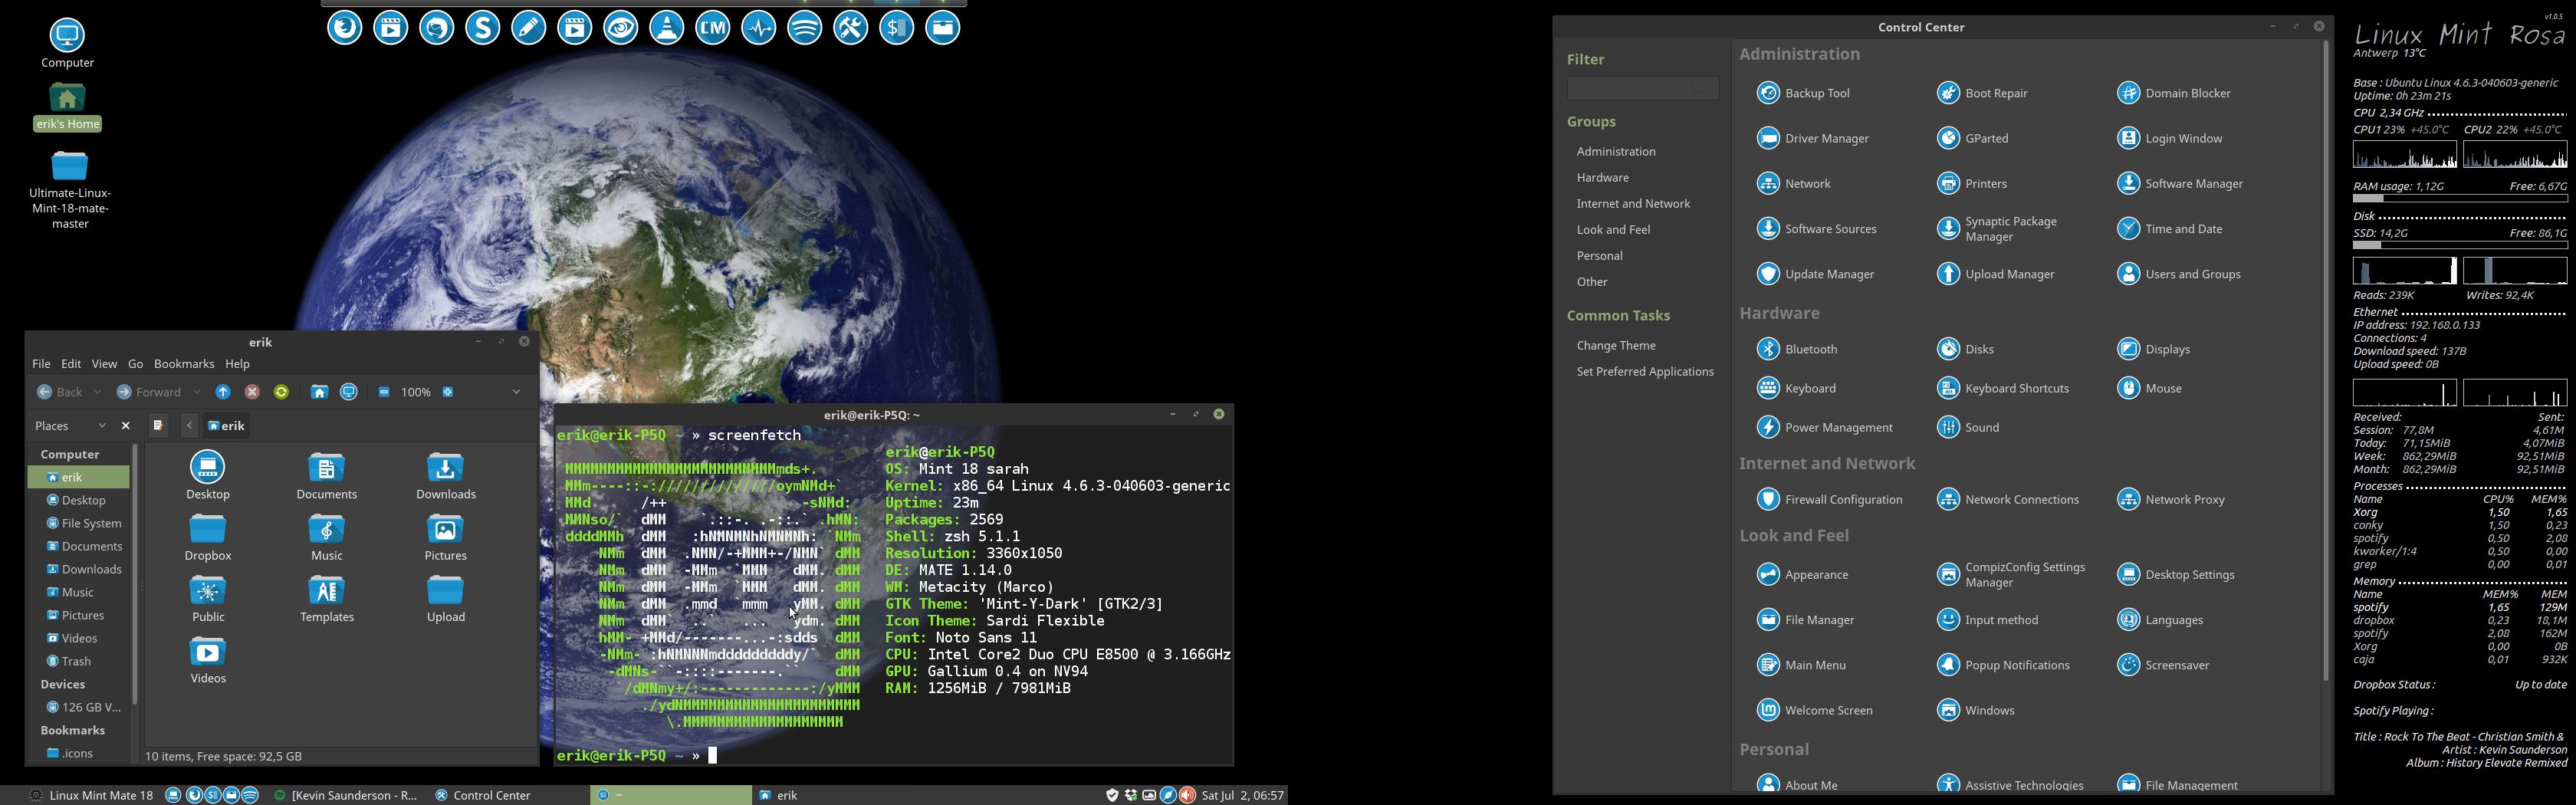Launch VLC cone icon in dock
This screenshot has height=805, width=2576.
(x=667, y=28)
